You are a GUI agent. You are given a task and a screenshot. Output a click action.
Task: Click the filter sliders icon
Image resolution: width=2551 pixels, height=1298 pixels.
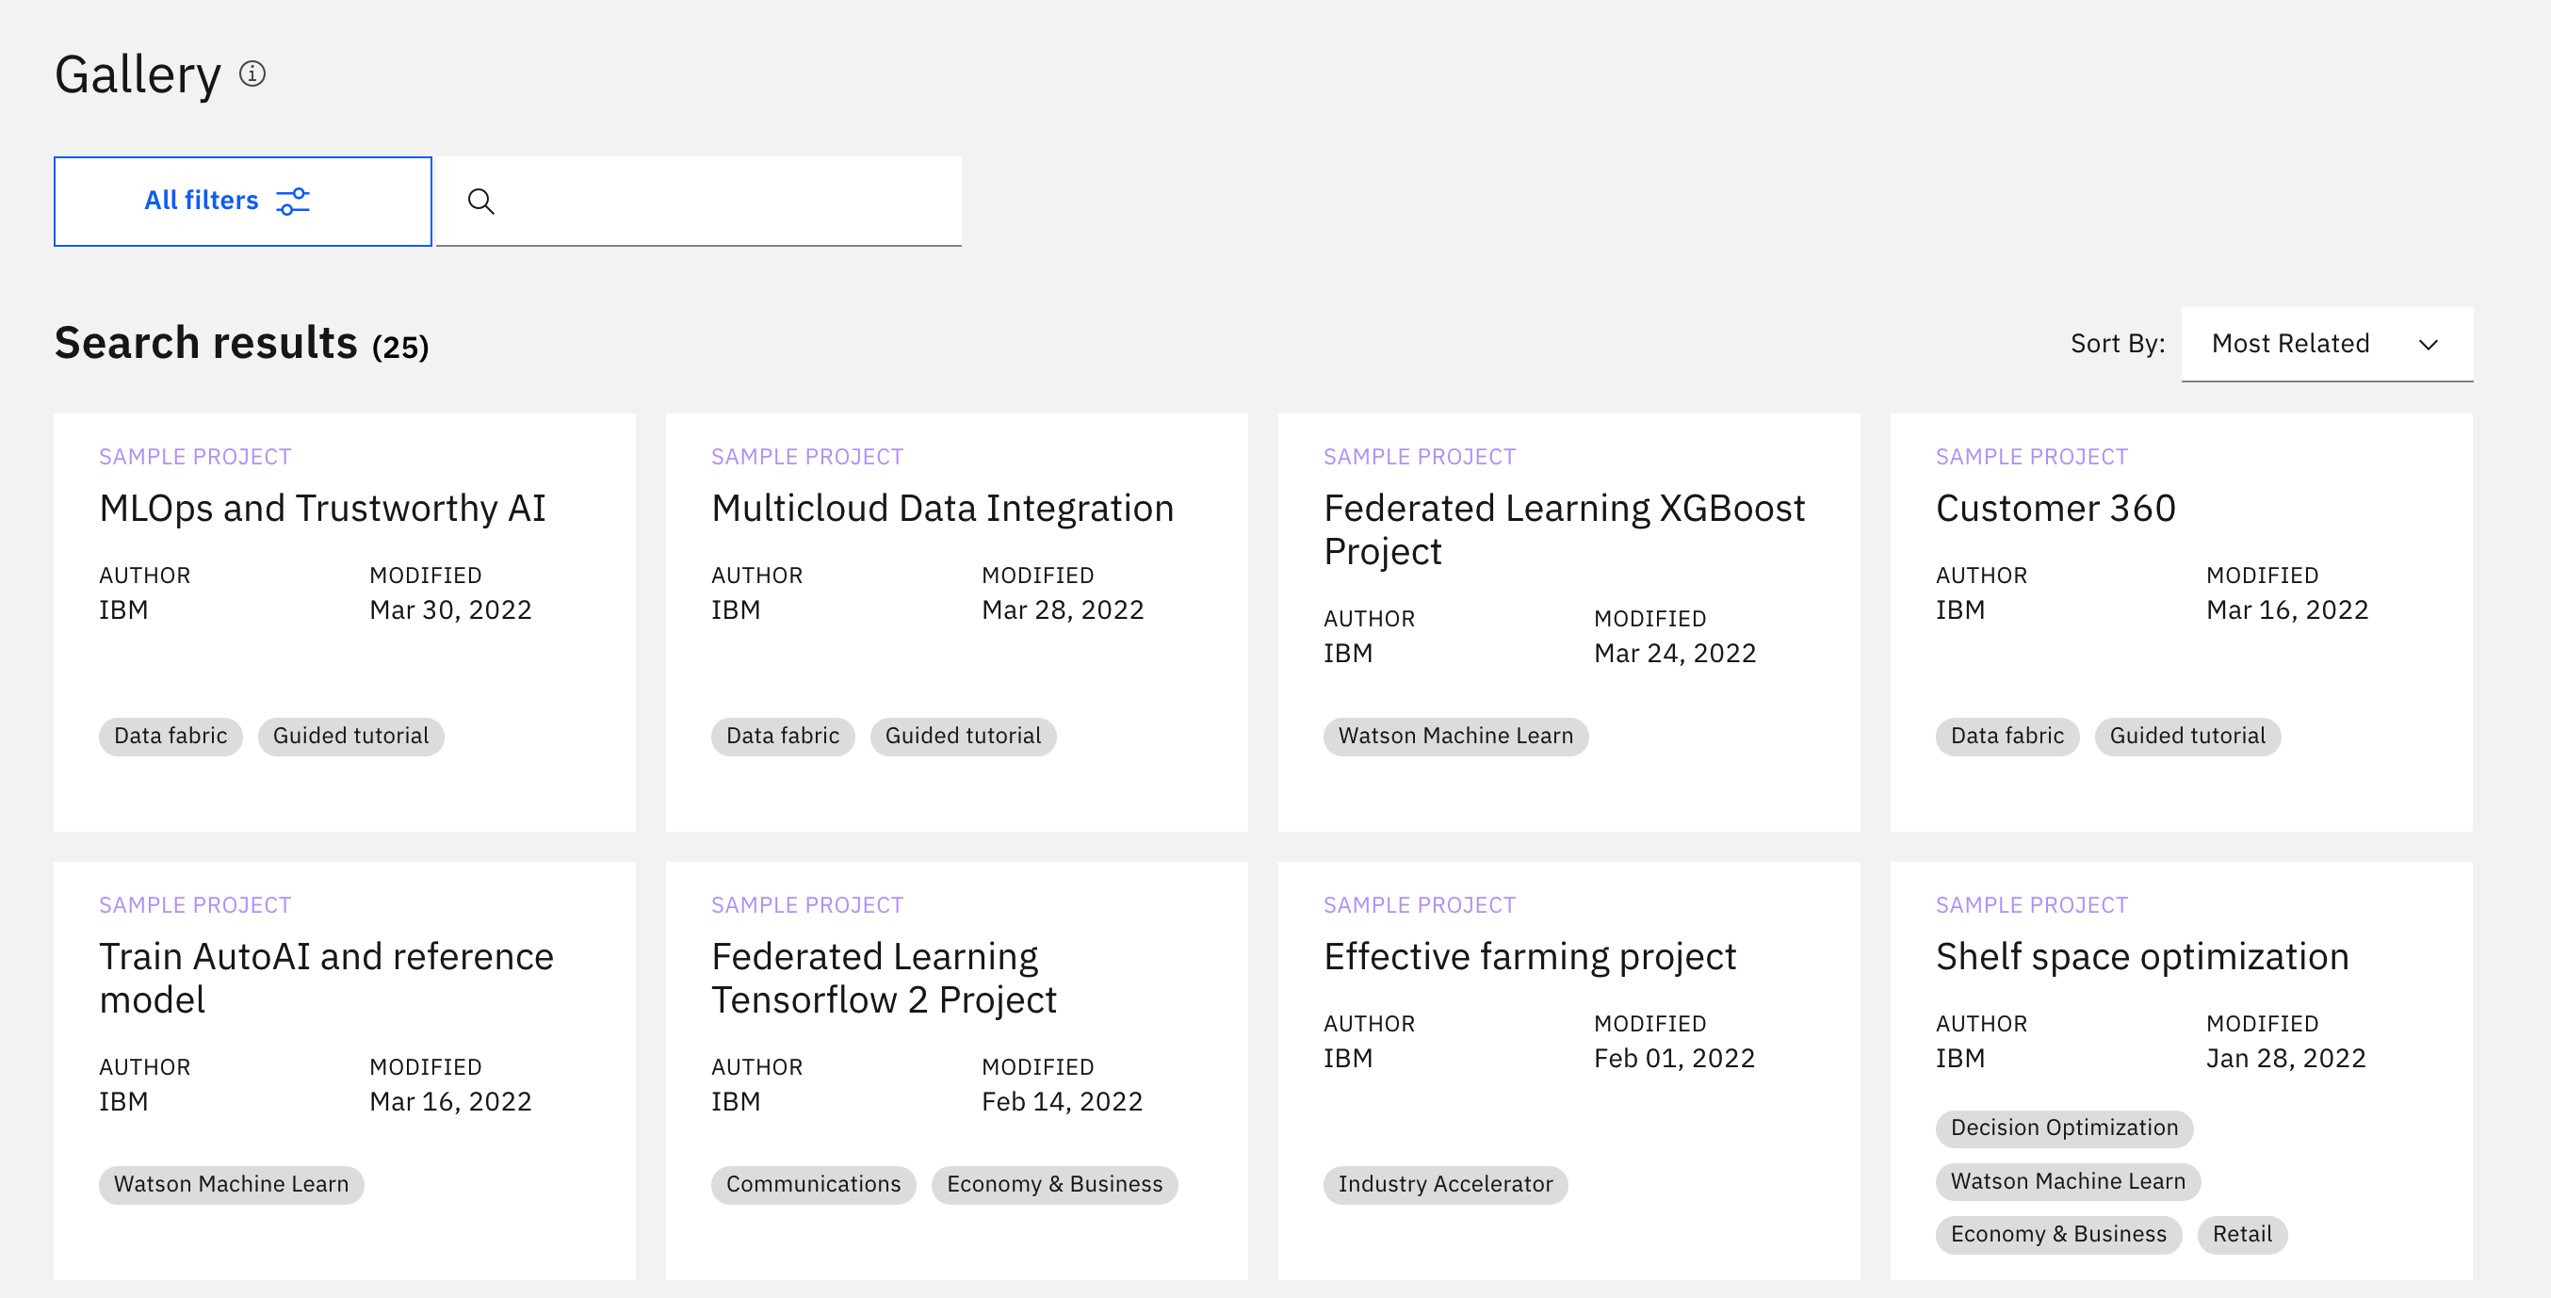tap(293, 201)
